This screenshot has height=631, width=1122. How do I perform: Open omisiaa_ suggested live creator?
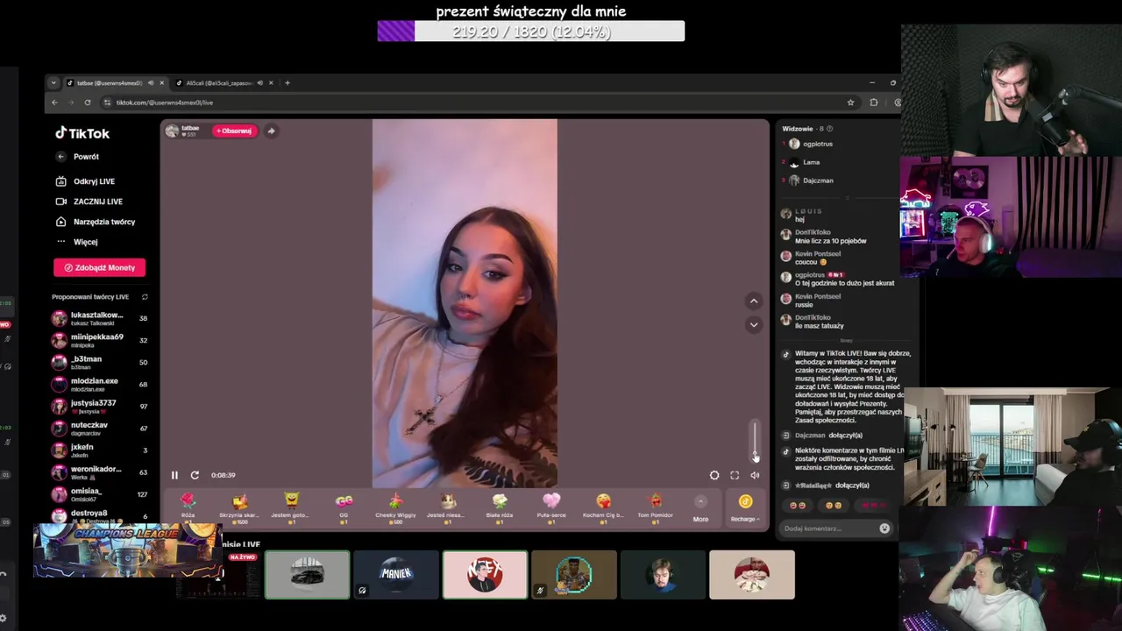(99, 494)
